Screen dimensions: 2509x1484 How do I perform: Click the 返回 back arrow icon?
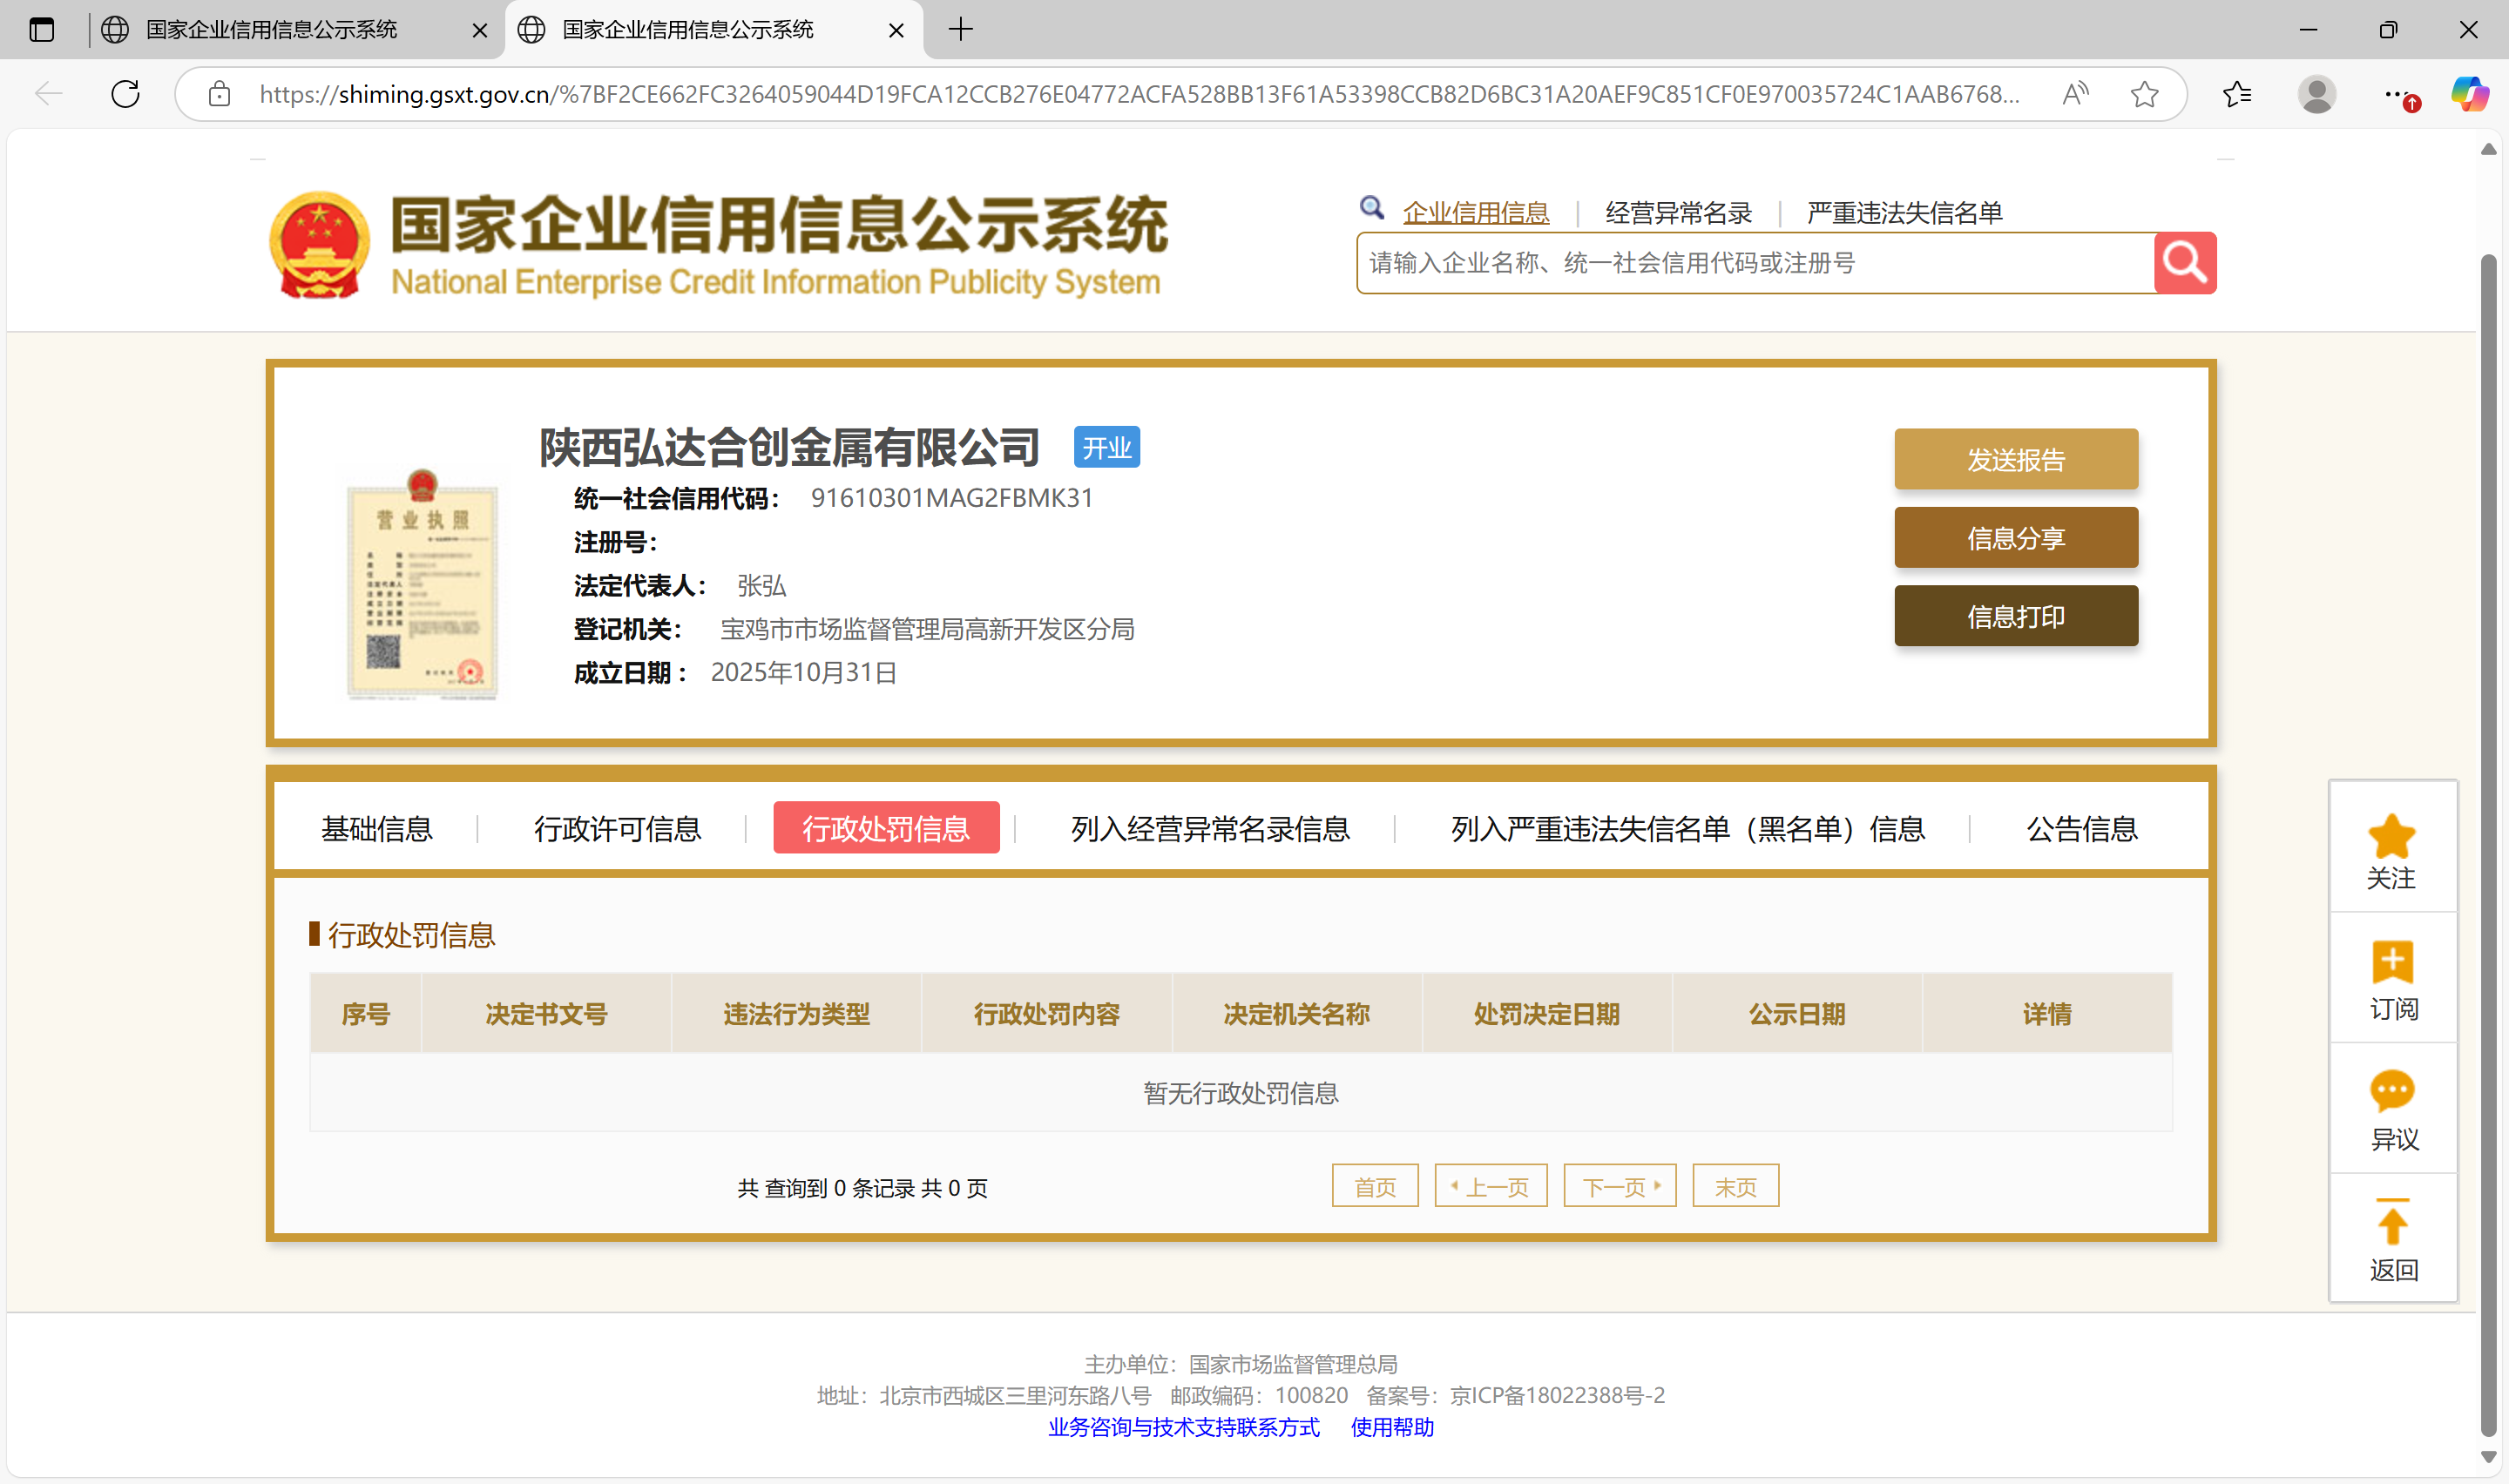(x=2391, y=1223)
